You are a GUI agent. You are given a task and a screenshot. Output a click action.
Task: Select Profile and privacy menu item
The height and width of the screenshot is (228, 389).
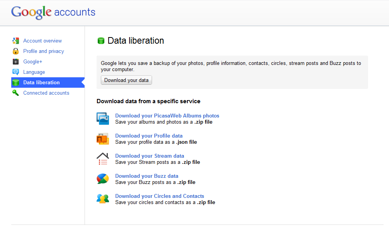pyautogui.click(x=43, y=51)
